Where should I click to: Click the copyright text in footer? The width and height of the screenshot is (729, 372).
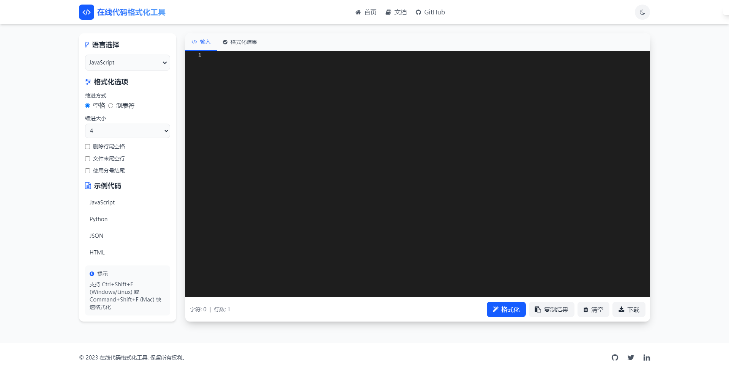[x=132, y=358]
